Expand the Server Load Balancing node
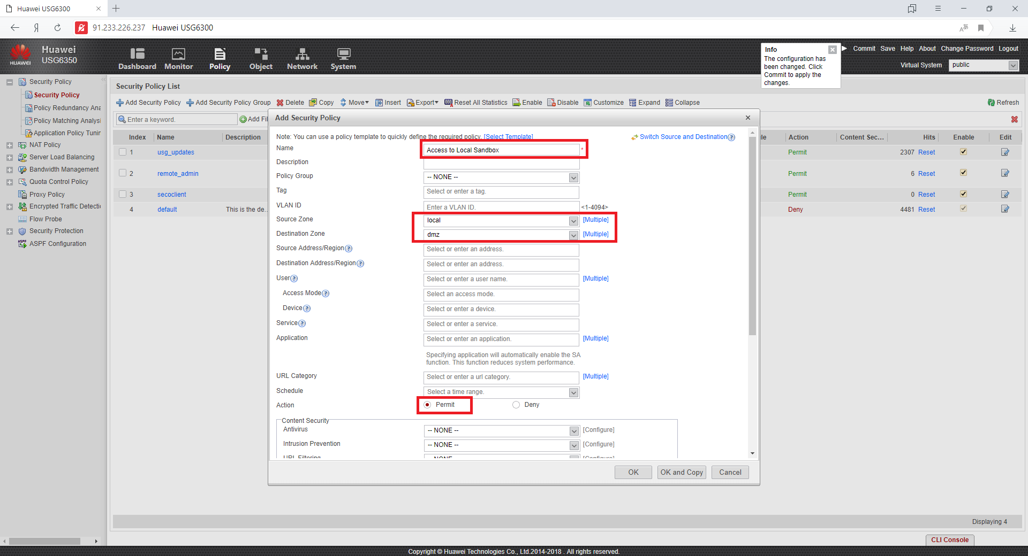This screenshot has width=1028, height=556. [x=10, y=158]
